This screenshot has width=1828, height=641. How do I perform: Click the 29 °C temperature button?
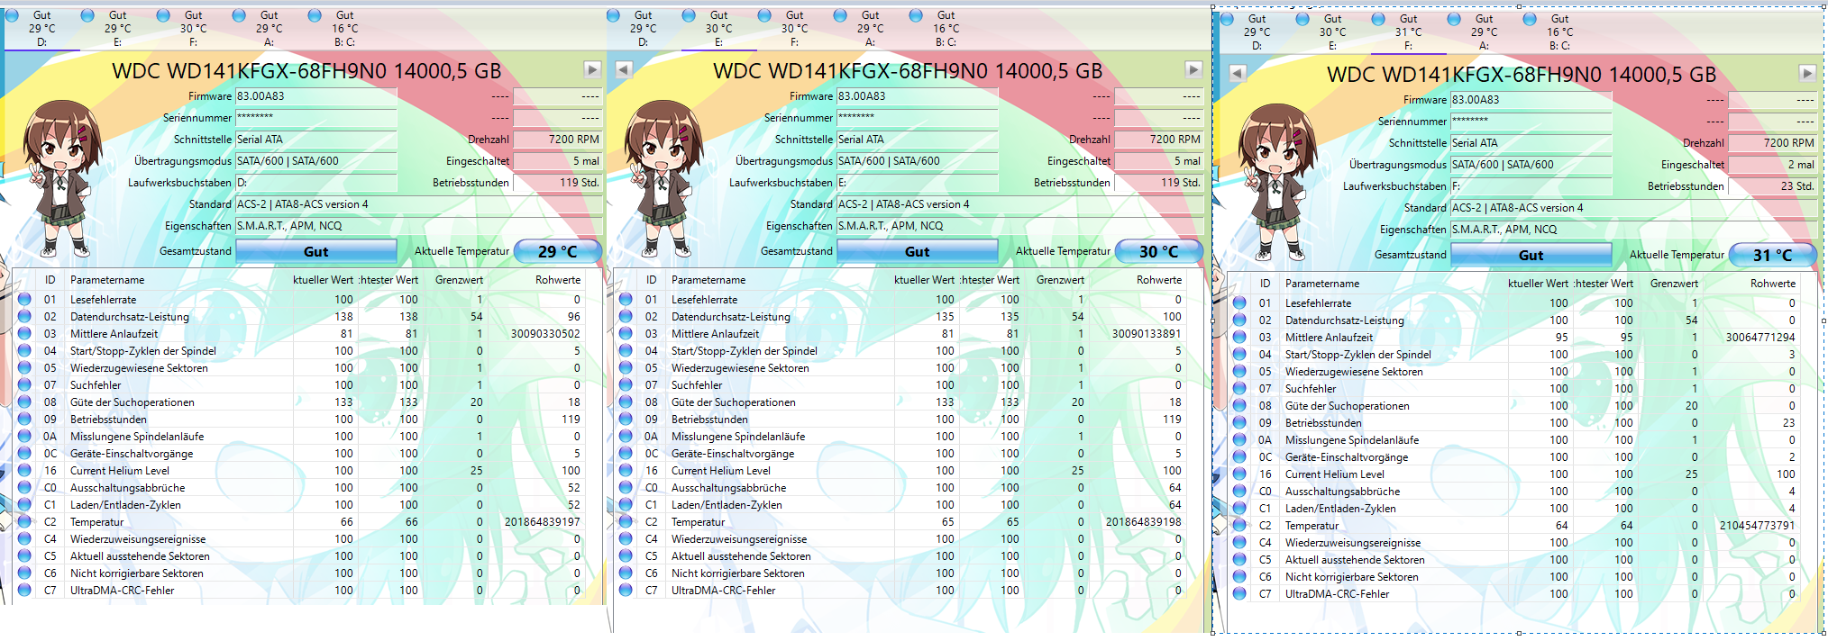click(x=558, y=251)
